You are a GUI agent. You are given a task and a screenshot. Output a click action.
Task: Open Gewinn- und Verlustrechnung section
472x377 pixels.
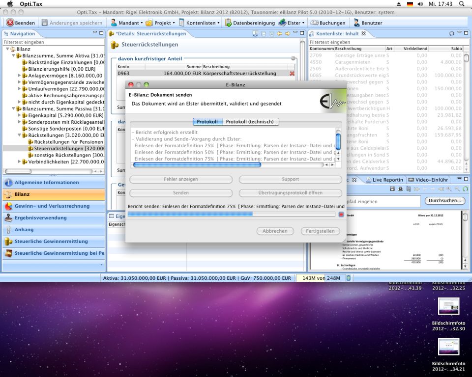coord(54,206)
